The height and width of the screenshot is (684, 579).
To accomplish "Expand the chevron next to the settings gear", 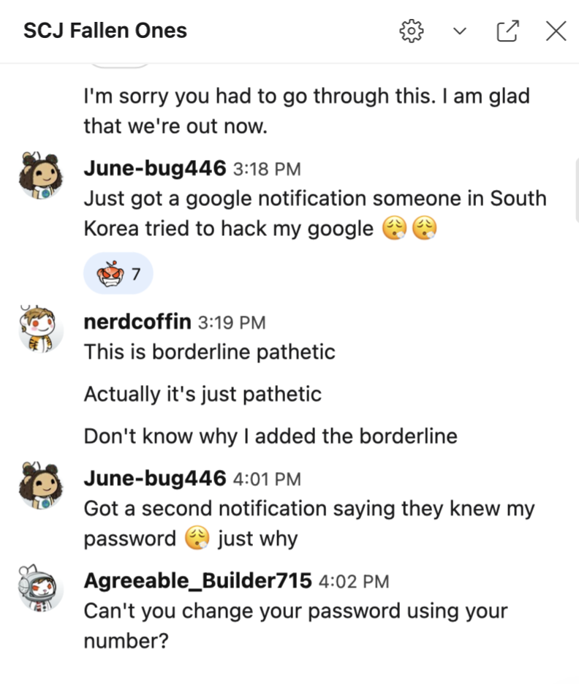I will click(x=459, y=31).
